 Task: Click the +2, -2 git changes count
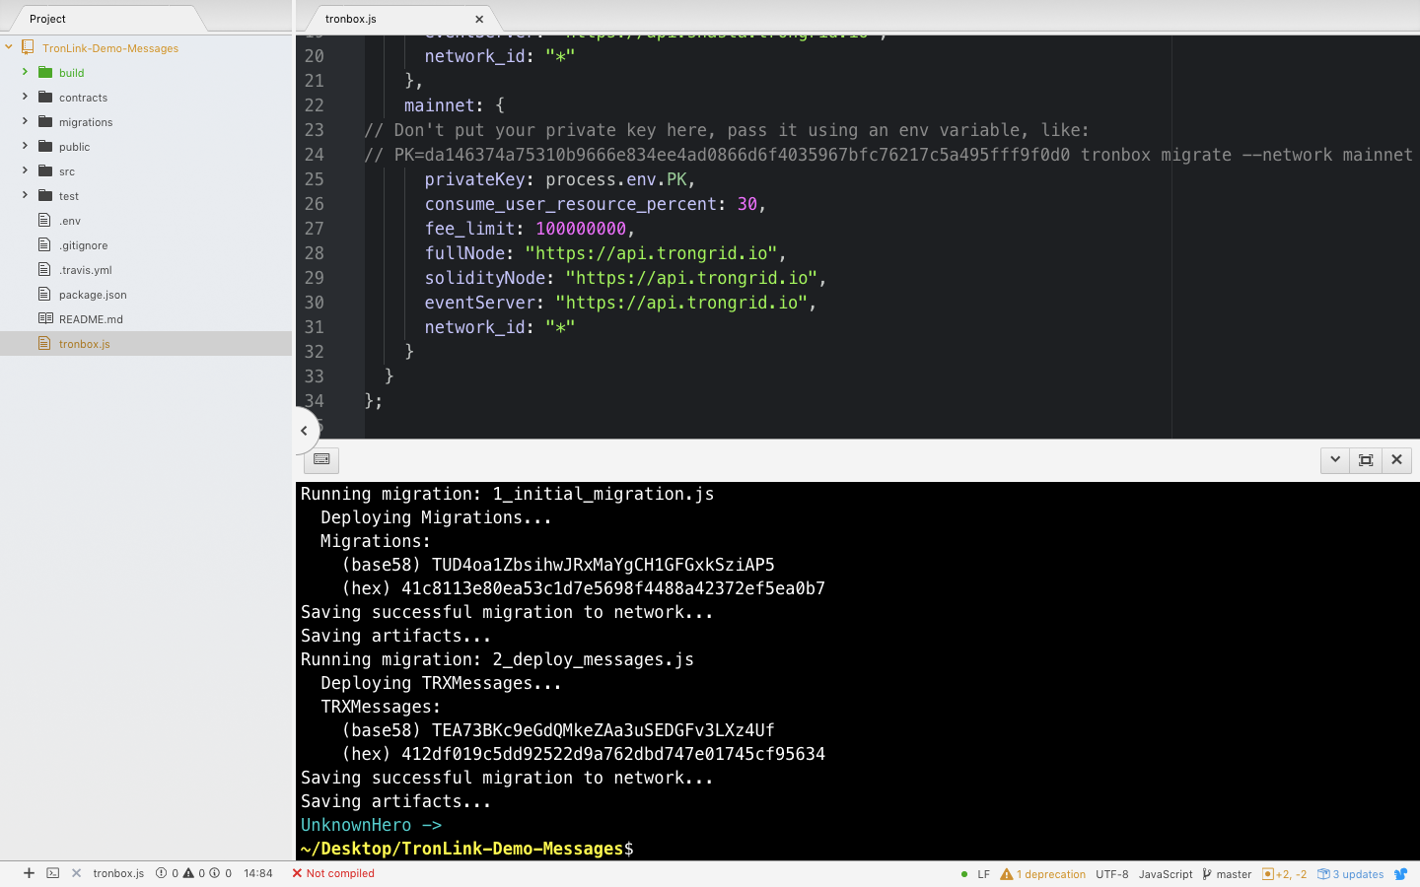point(1291,874)
